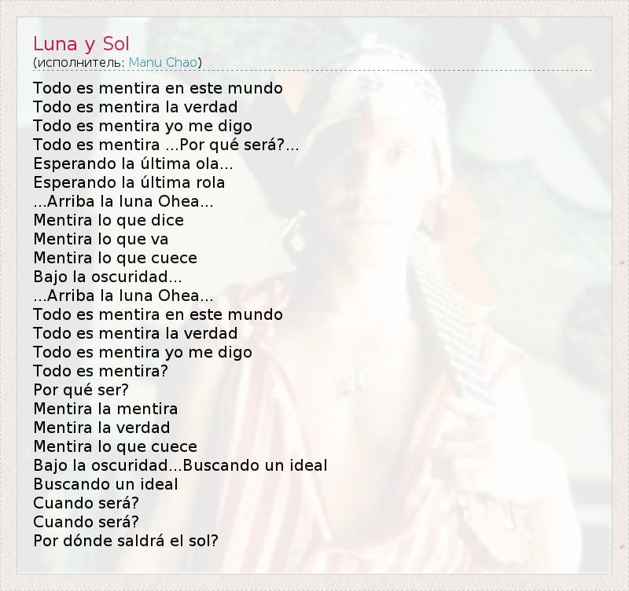629x591 pixels.
Task: Click the first 'Cuando será?' line
Action: [x=86, y=503]
